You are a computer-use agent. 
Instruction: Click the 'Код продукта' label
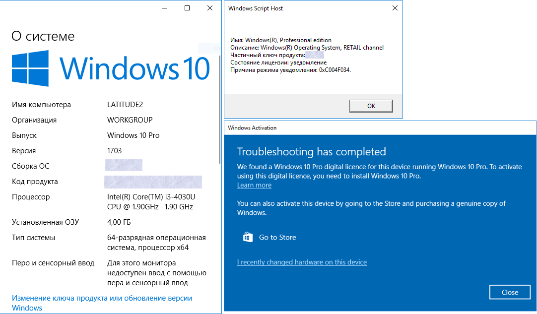pos(35,182)
